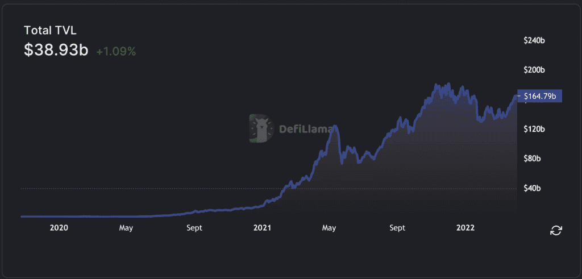Click the $38.93b total value
Image resolution: width=582 pixels, height=279 pixels.
(56, 51)
